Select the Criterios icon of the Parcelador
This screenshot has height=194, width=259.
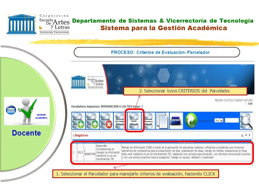click(134, 121)
